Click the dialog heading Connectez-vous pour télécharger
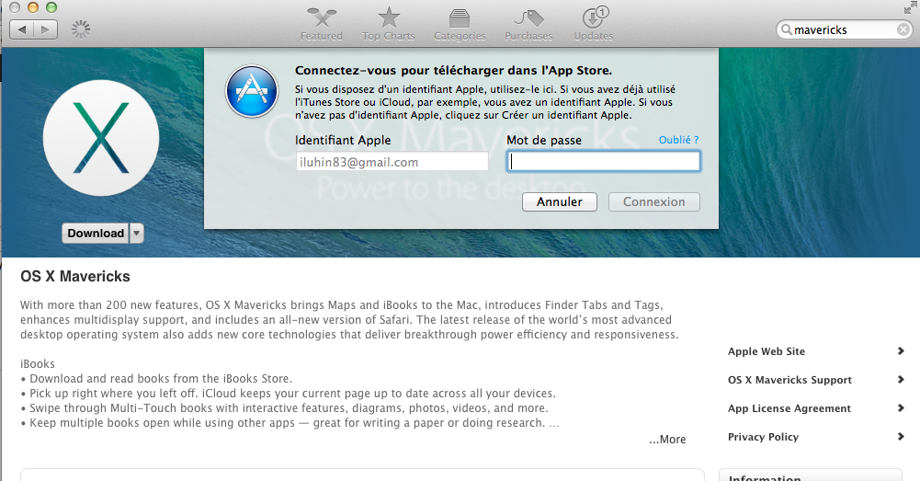The height and width of the screenshot is (481, 920). [453, 71]
